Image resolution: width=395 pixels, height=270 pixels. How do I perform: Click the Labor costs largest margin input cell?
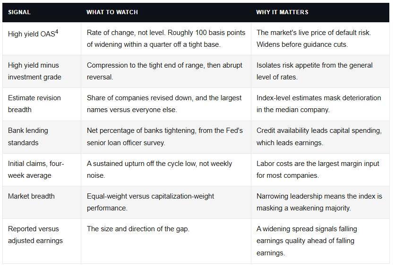(x=320, y=170)
